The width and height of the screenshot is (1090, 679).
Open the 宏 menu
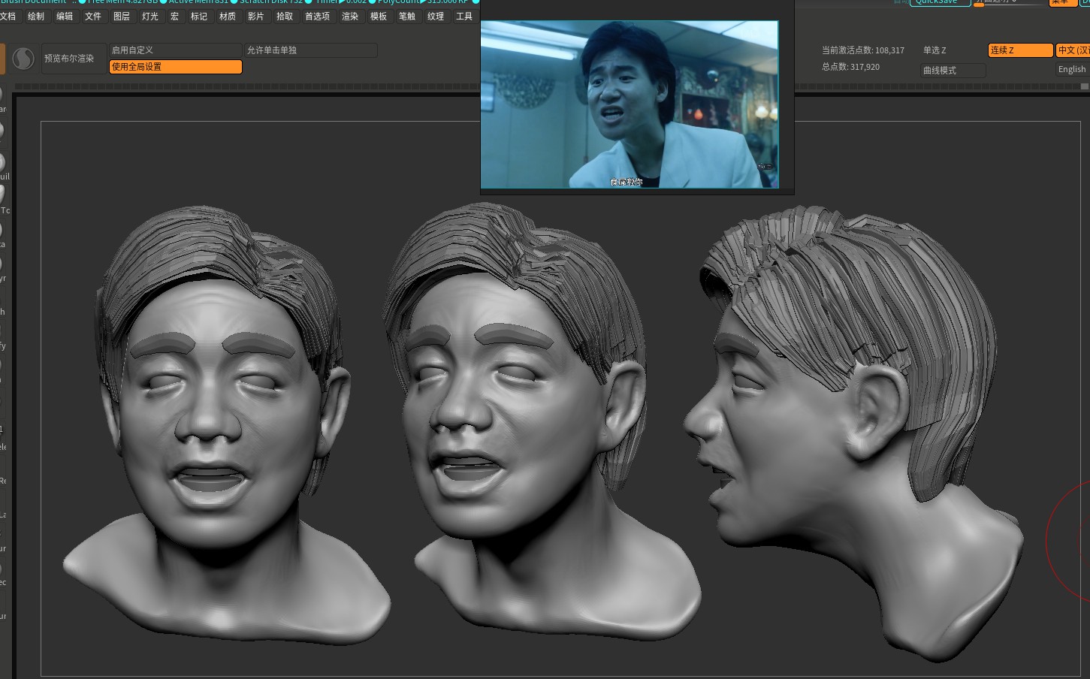coord(174,16)
